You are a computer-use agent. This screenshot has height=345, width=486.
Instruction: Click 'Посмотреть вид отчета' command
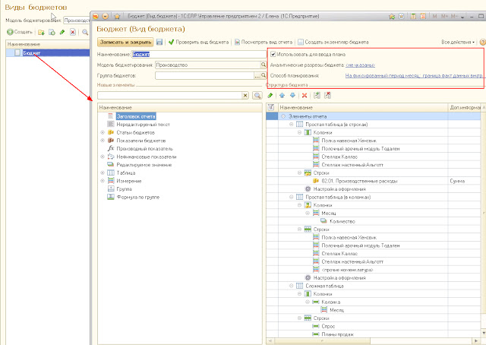(x=264, y=42)
